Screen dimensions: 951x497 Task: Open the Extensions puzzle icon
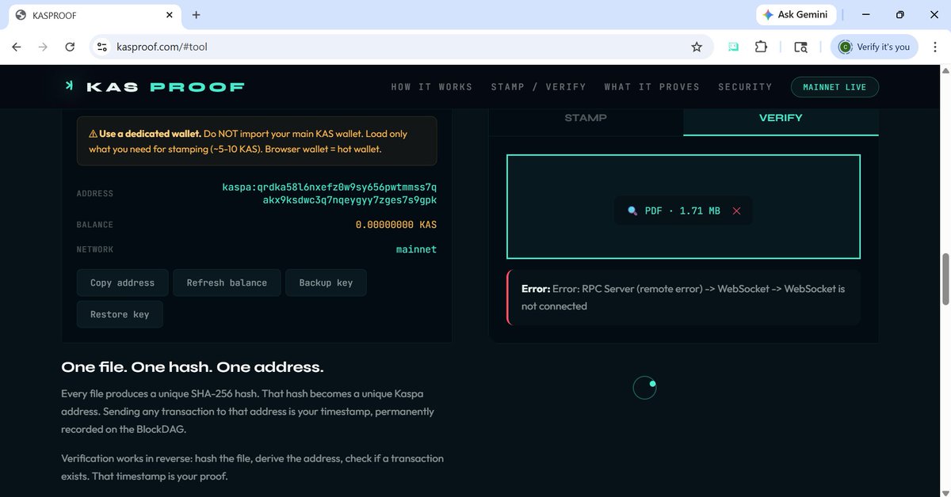(761, 47)
